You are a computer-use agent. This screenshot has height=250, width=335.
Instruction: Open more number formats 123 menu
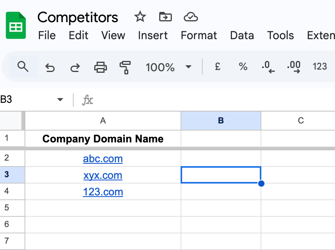coord(320,67)
